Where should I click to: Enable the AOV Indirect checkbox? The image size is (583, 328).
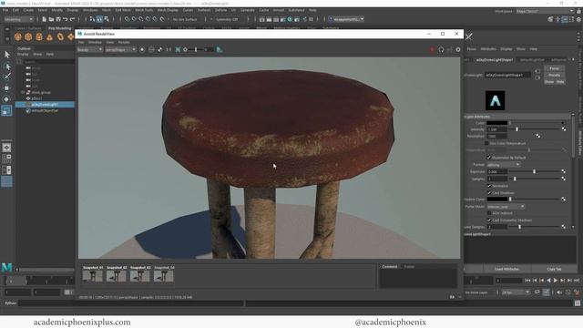click(x=489, y=213)
